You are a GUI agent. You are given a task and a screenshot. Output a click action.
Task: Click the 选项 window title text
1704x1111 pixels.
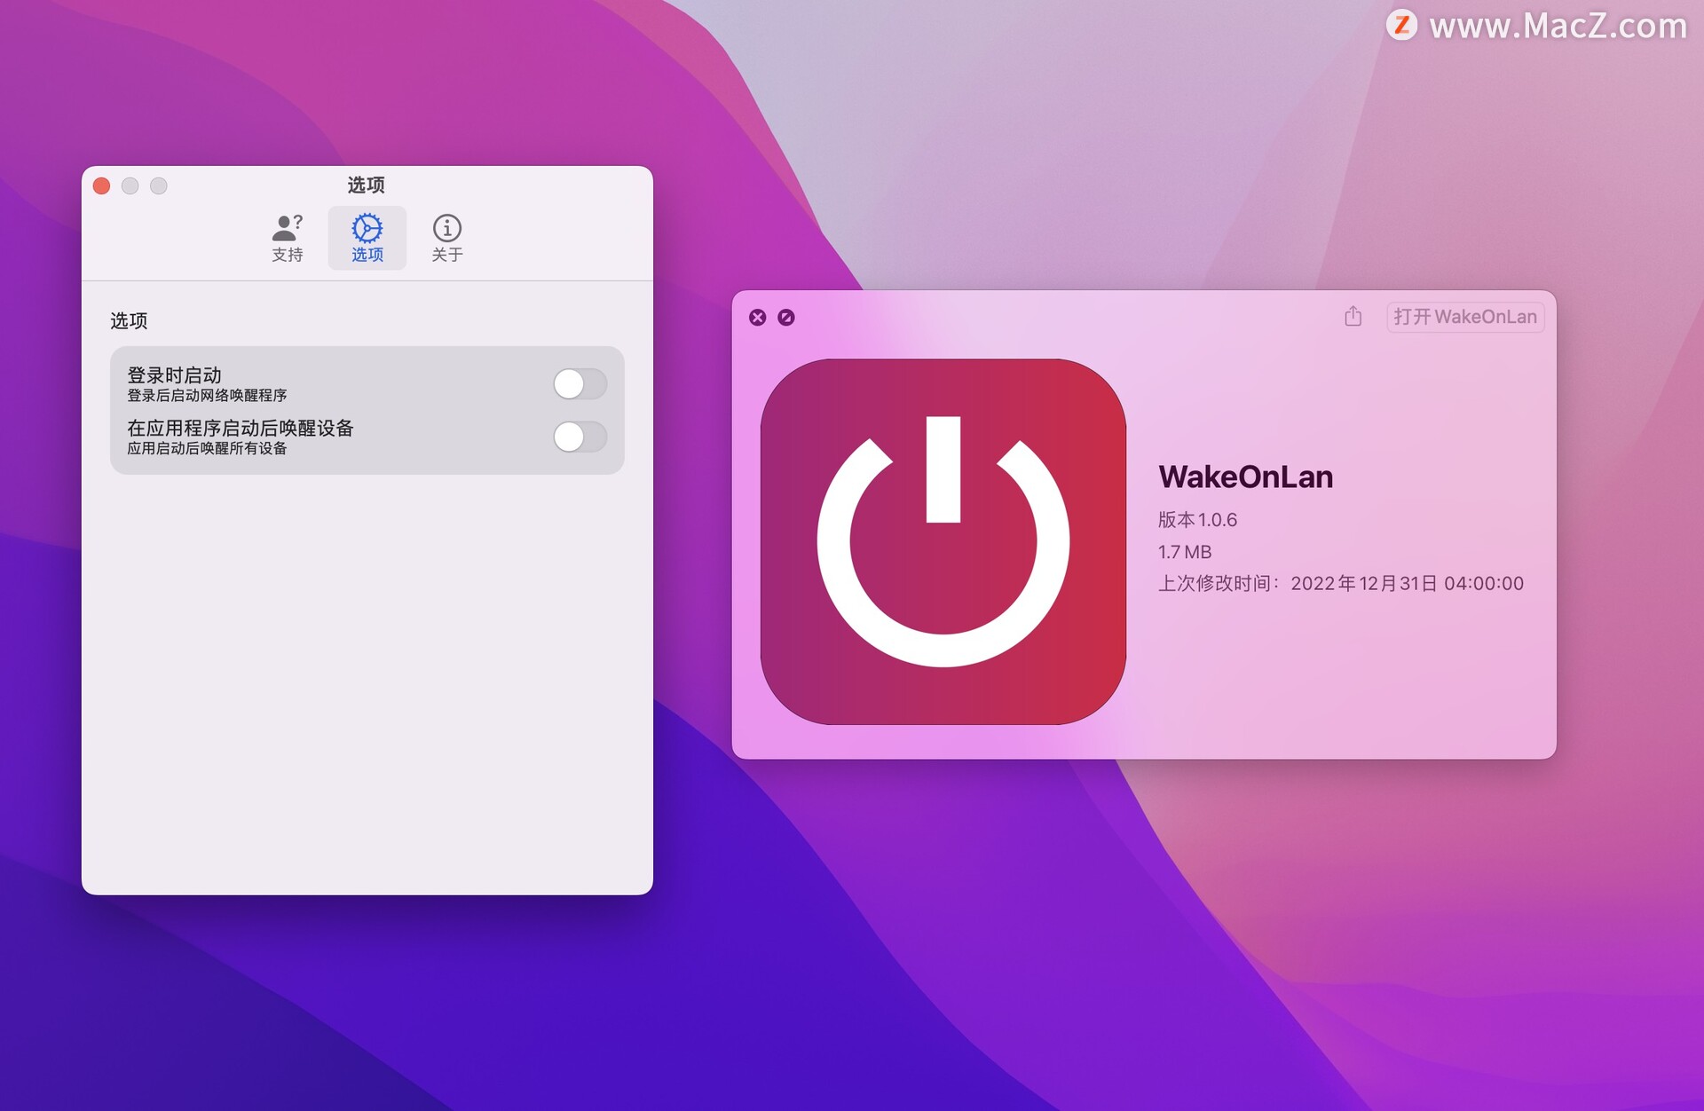click(x=366, y=185)
